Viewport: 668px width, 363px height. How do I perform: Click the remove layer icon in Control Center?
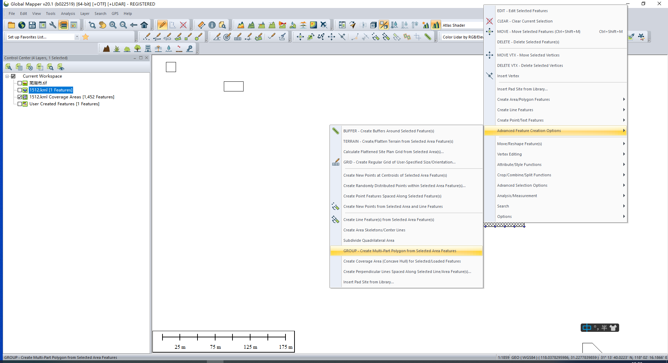click(x=29, y=67)
